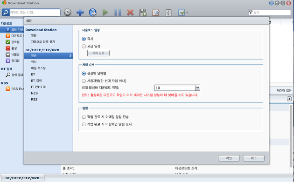Remove task with the red X toolbar icon
Image resolution: width=294 pixels, height=182 pixels.
[130, 13]
